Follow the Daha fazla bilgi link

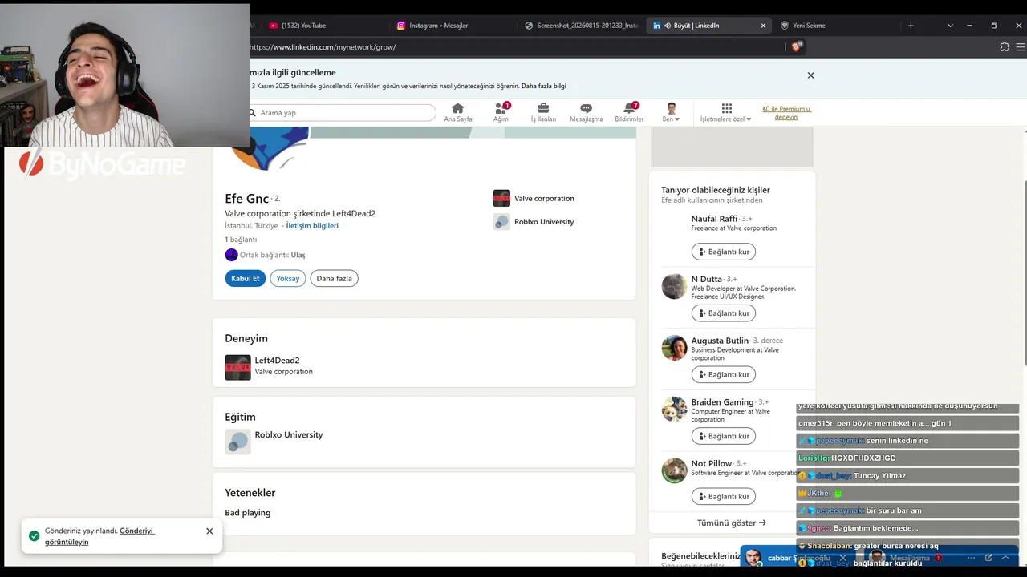point(544,86)
